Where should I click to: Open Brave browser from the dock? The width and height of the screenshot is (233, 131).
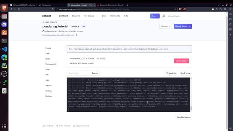tap(4, 8)
